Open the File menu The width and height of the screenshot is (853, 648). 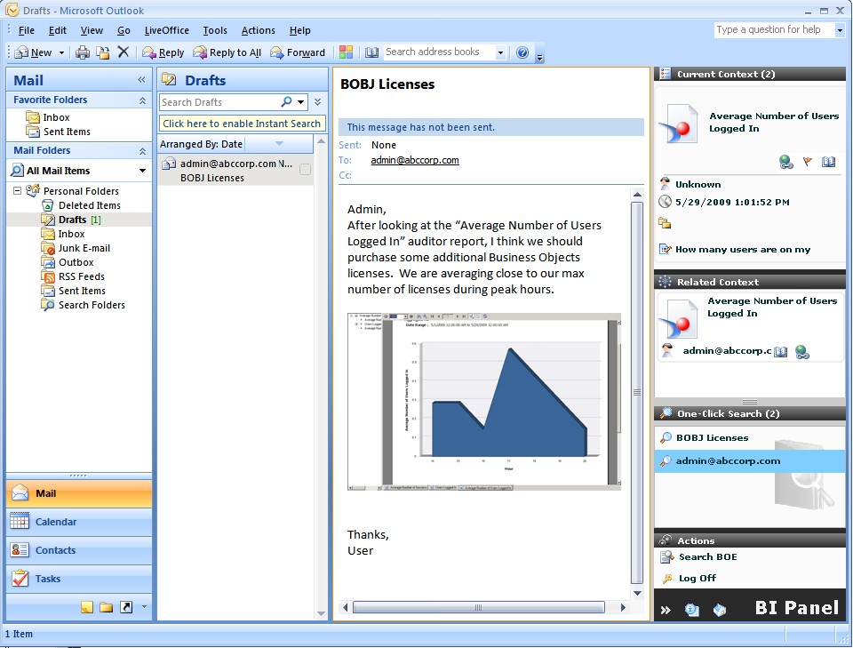(26, 30)
